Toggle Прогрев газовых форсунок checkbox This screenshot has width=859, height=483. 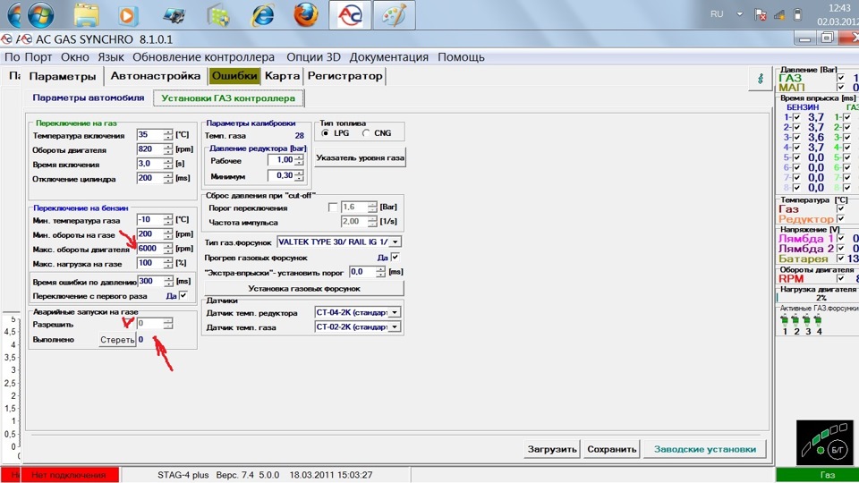pos(395,257)
